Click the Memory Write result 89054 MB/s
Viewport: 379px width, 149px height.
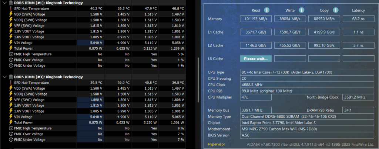290,19
